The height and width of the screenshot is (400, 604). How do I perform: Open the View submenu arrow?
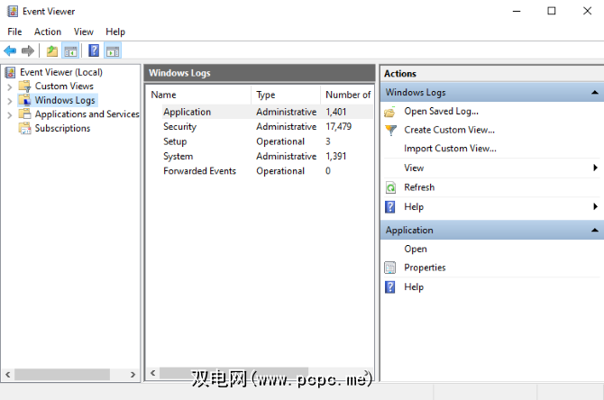pyautogui.click(x=595, y=168)
